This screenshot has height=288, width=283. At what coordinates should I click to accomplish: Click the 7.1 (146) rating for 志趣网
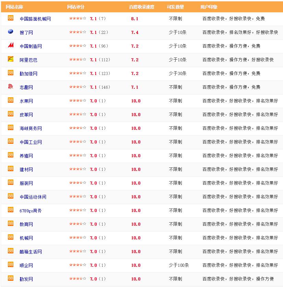pyautogui.click(x=100, y=87)
